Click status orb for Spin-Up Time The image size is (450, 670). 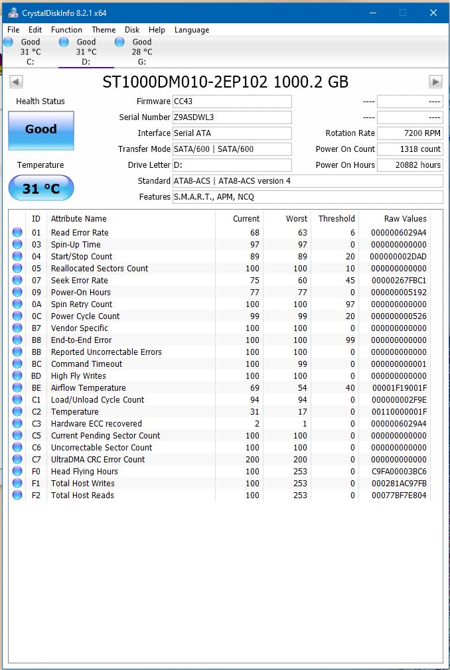click(17, 244)
